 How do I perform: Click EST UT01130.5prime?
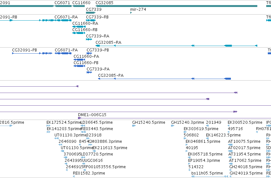click(x=77, y=148)
